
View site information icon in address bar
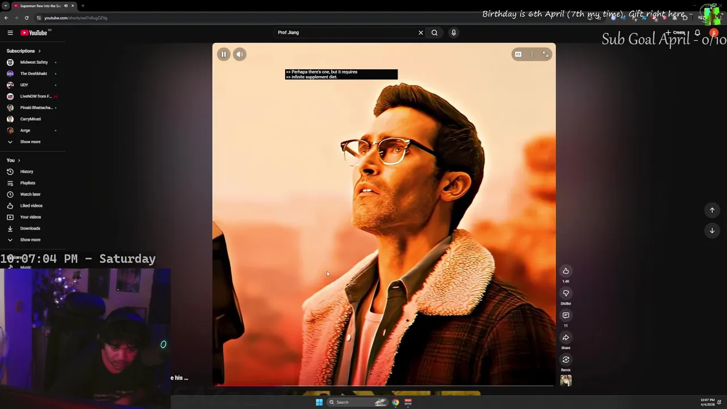(x=39, y=18)
